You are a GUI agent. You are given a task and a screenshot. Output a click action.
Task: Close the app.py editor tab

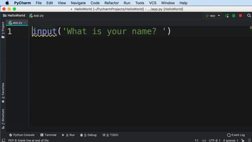click(25, 23)
